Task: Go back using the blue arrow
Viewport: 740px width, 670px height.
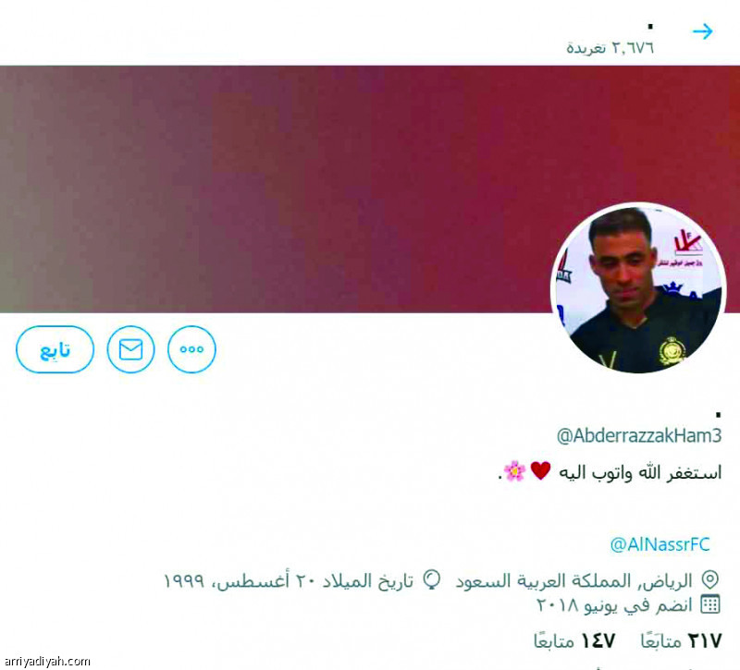Action: click(x=703, y=31)
